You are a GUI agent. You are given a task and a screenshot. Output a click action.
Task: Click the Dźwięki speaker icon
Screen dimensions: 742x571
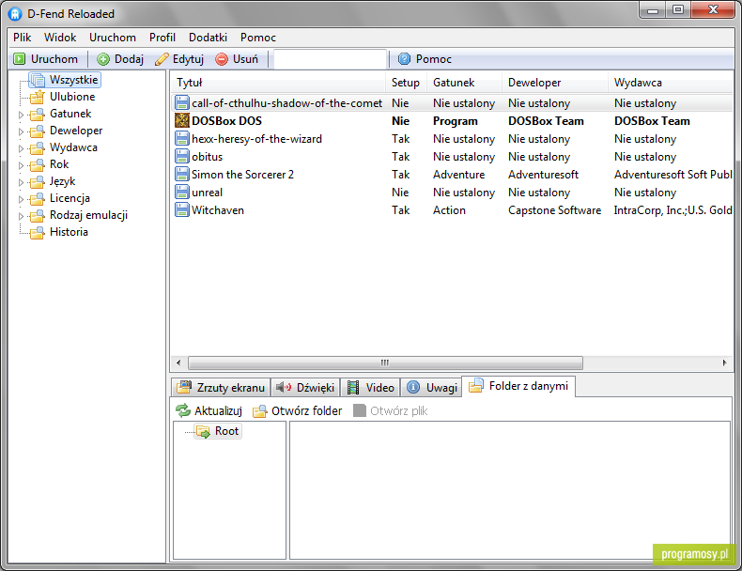tap(284, 388)
